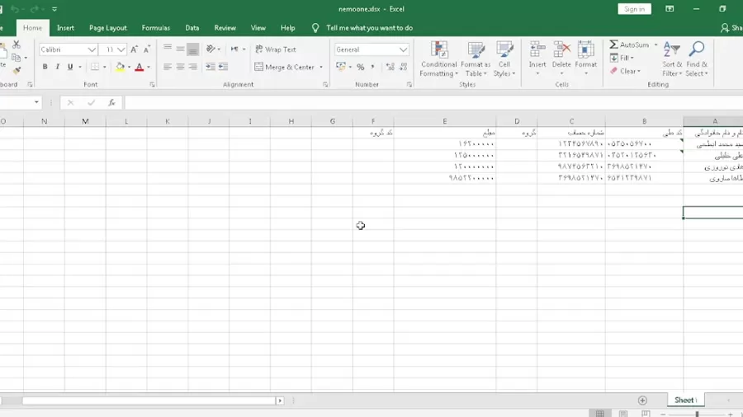The image size is (743, 417).
Task: Expand the Clear dropdown
Action: (639, 71)
